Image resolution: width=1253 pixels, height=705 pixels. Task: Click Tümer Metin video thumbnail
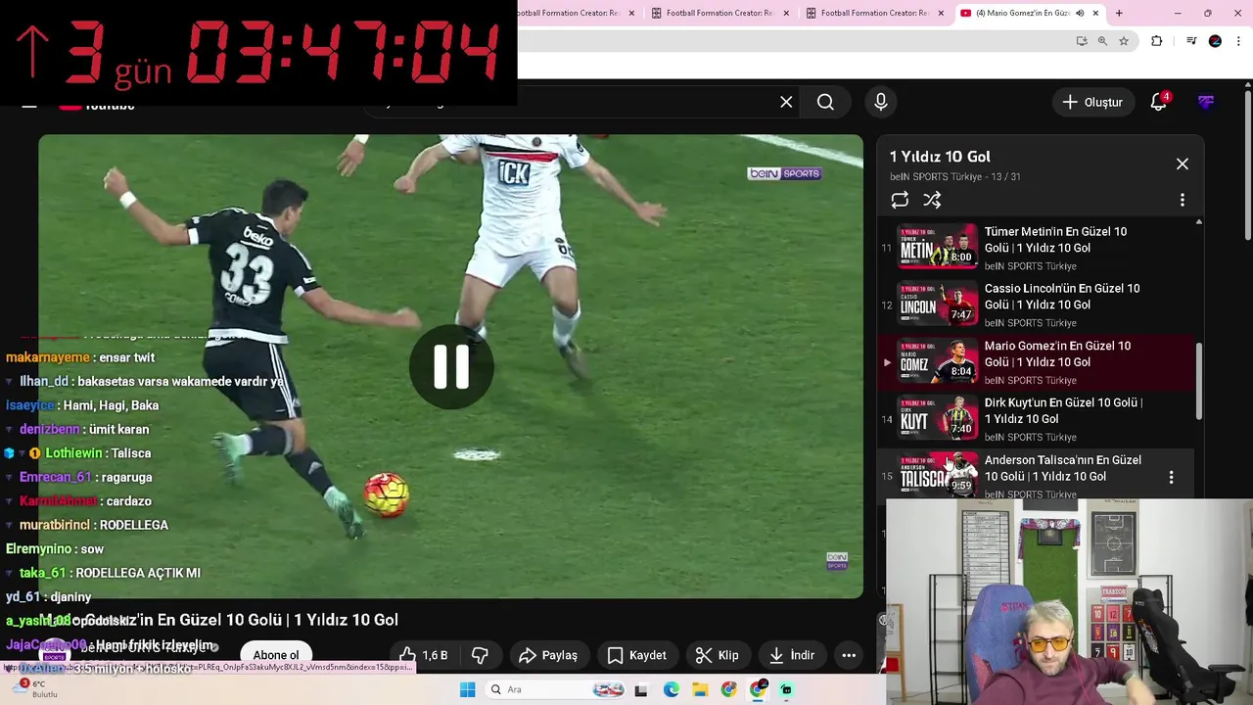(938, 246)
